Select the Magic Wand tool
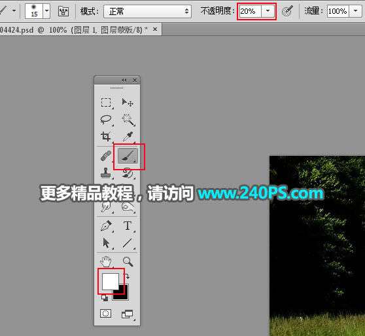This screenshot has height=336, width=365. tap(128, 120)
